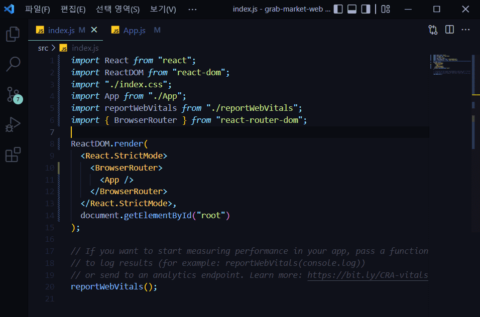This screenshot has height=317, width=480.
Task: Click line number 20 in gutter
Action: coord(50,287)
